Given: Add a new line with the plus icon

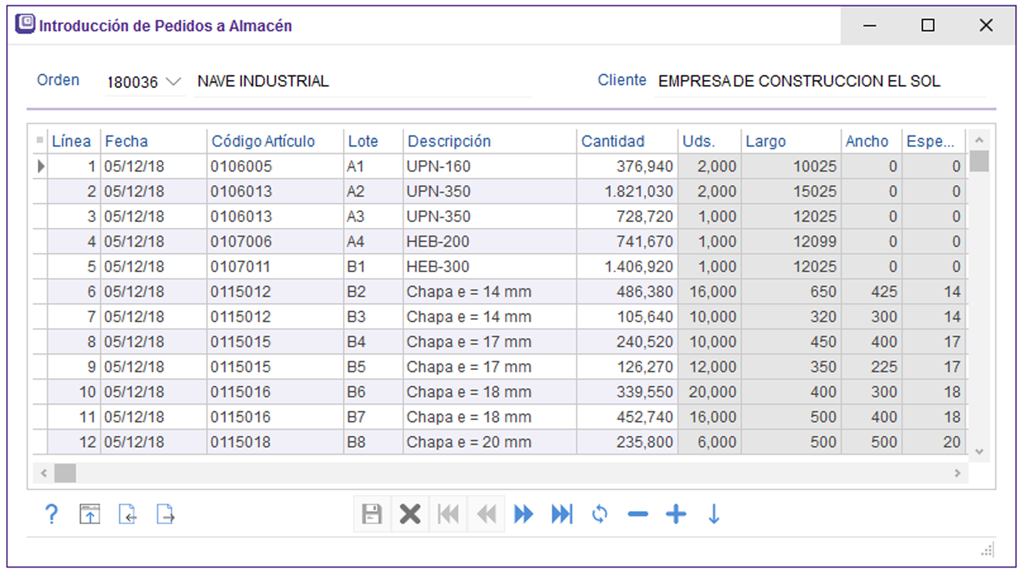Looking at the screenshot, I should coord(676,514).
